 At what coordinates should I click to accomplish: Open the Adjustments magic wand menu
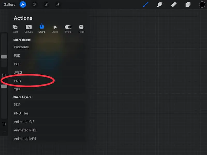pos(35,5)
